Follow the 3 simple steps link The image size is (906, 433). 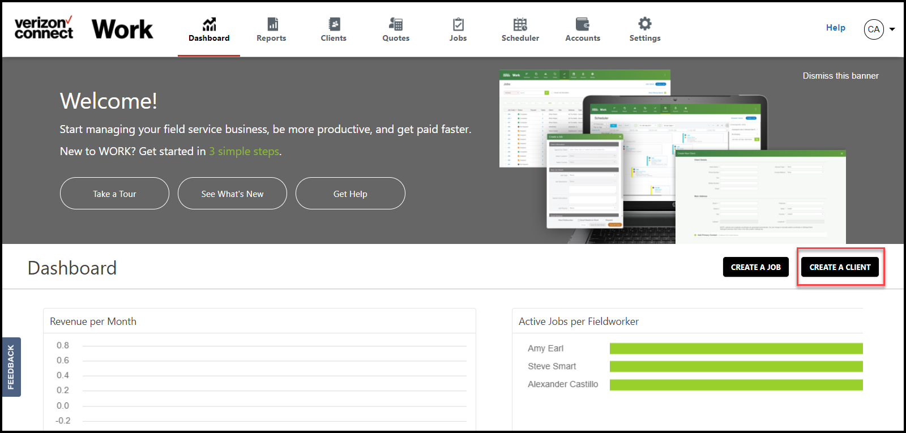(244, 151)
